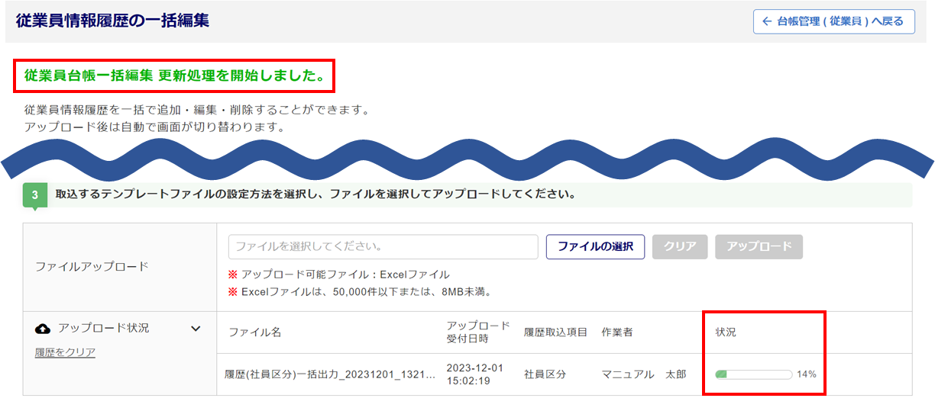Open the 履歴をクリア link
This screenshot has height=411, width=935.
tap(65, 352)
